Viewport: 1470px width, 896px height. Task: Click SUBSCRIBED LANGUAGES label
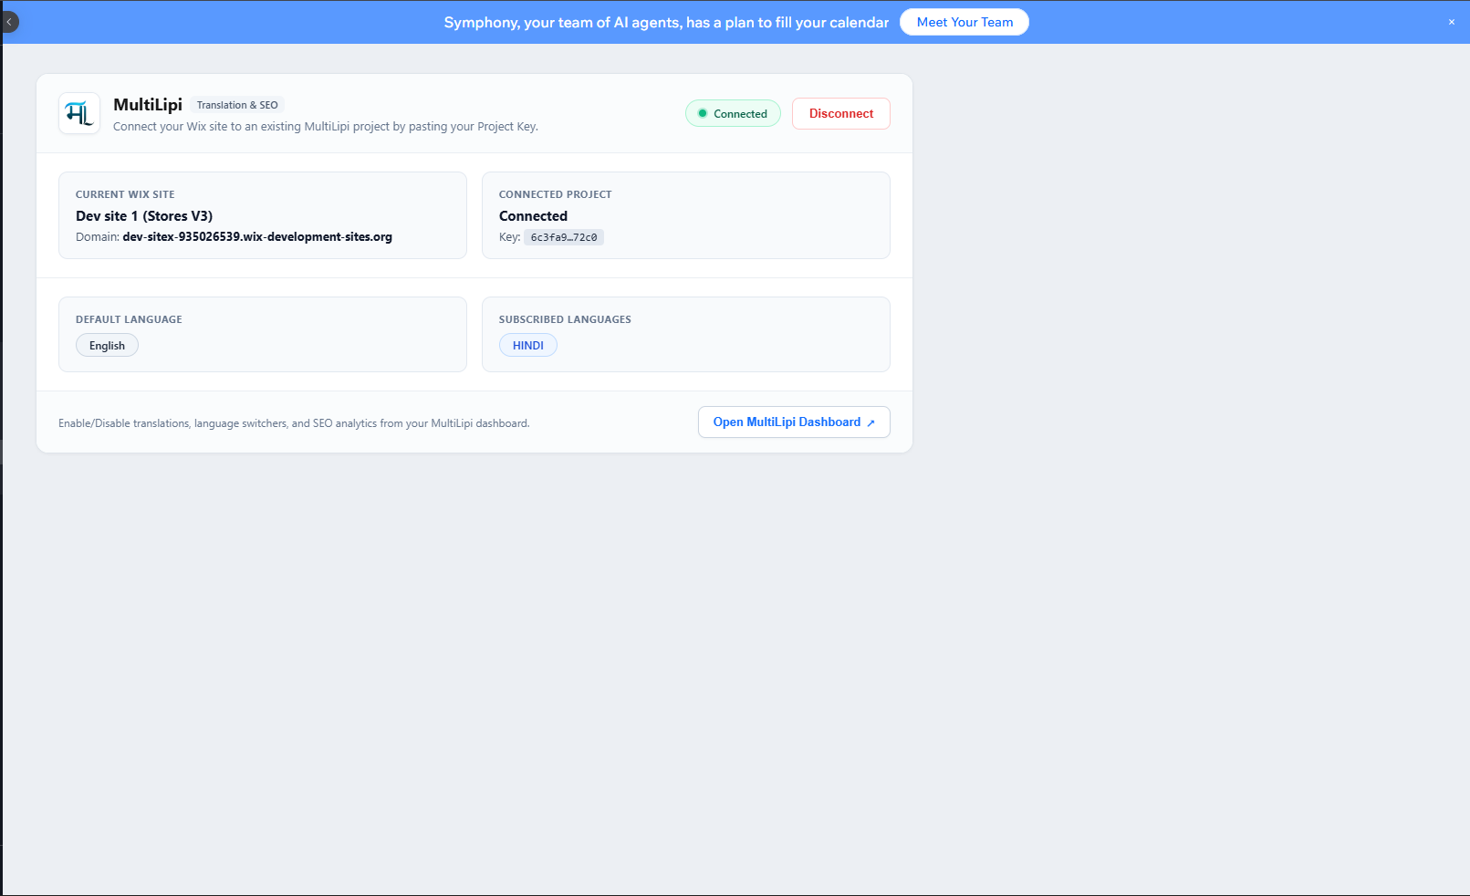click(x=565, y=319)
